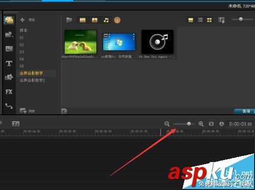Toggle showing photos in library
255x190 pixels.
[x=95, y=20]
